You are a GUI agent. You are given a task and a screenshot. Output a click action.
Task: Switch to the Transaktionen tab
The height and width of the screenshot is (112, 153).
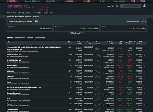pyautogui.click(x=40, y=38)
